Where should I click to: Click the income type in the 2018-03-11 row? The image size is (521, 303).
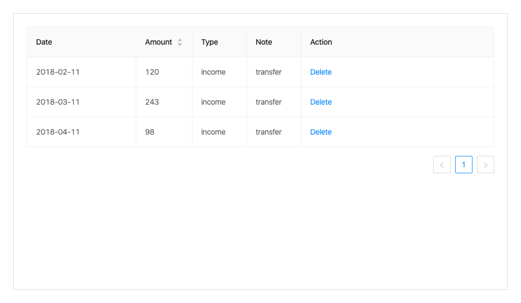[x=213, y=102]
